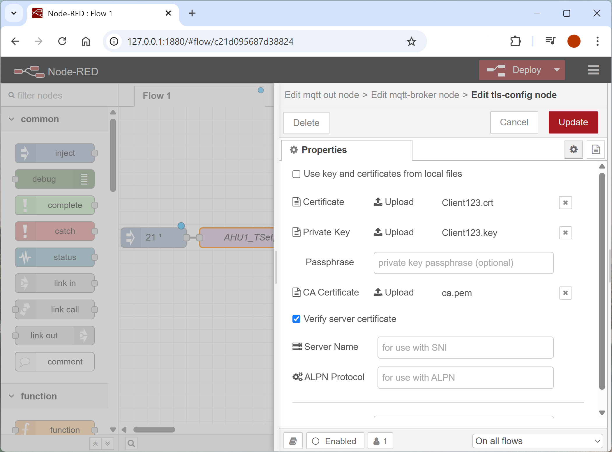612x452 pixels.
Task: Open node description document icon tab
Action: click(595, 150)
